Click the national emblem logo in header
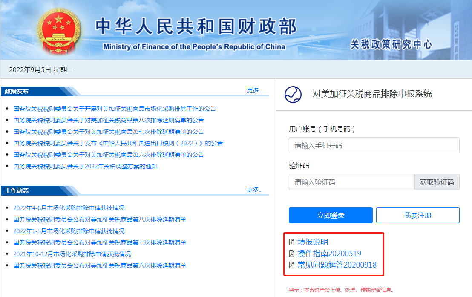 click(x=59, y=31)
